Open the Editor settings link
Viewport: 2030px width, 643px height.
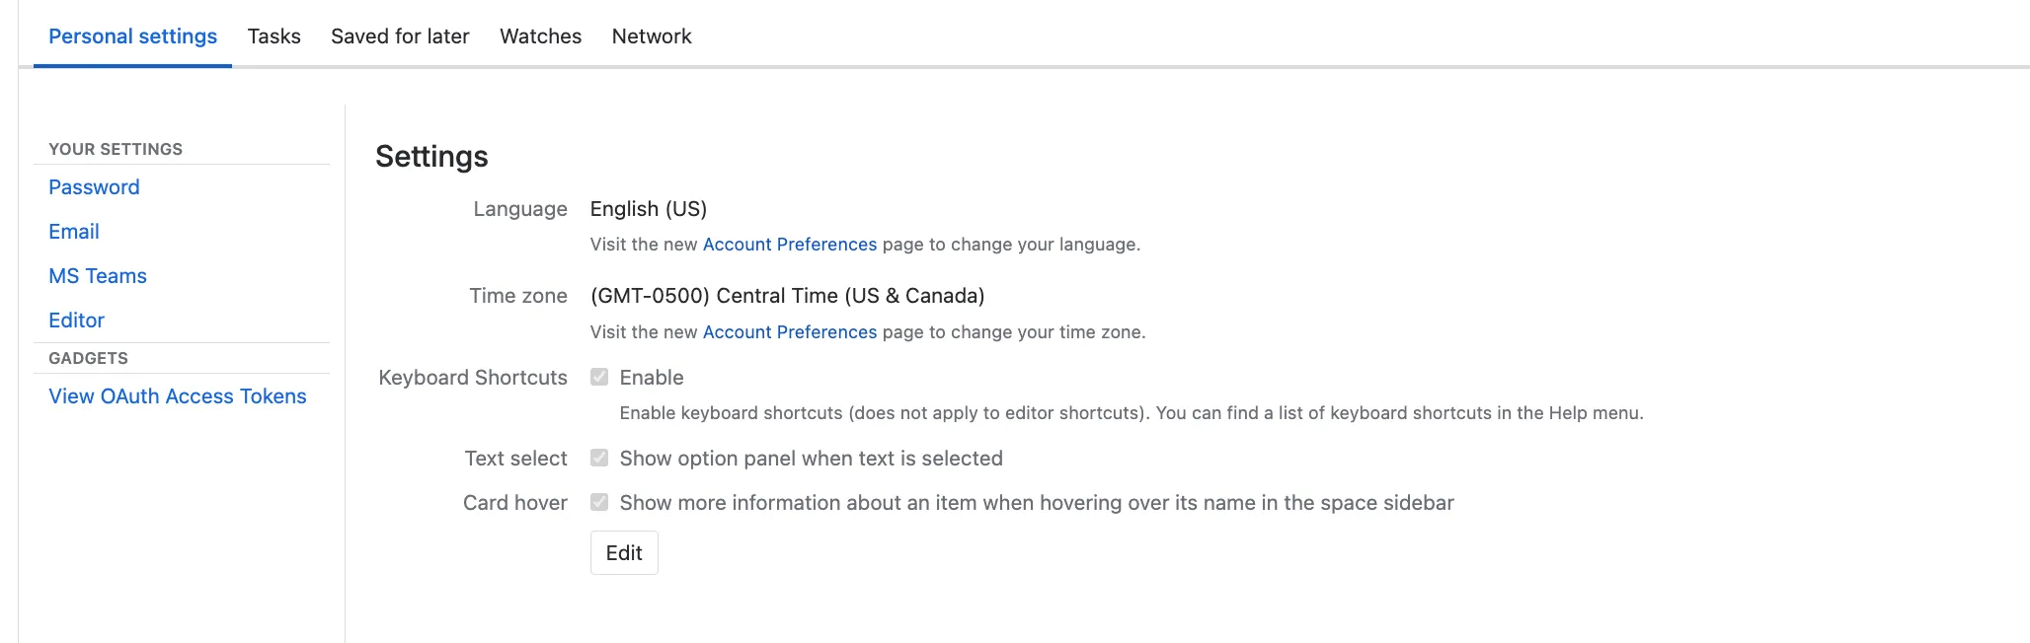tap(76, 321)
